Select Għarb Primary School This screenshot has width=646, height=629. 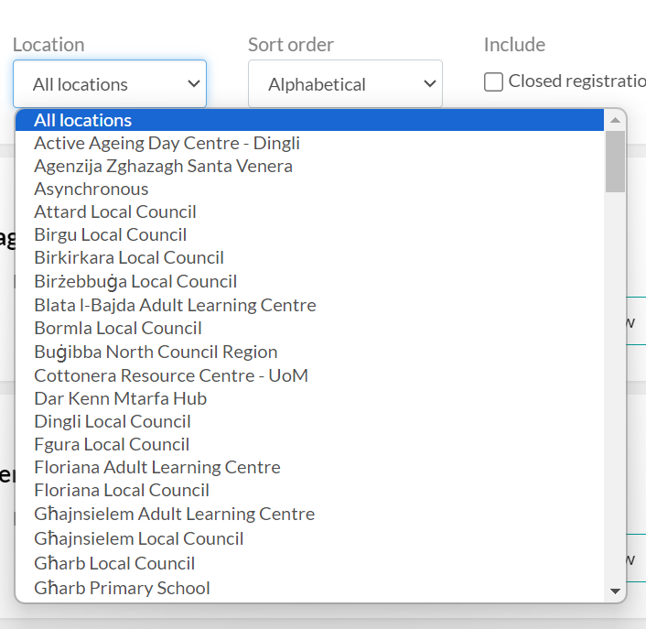click(x=122, y=588)
